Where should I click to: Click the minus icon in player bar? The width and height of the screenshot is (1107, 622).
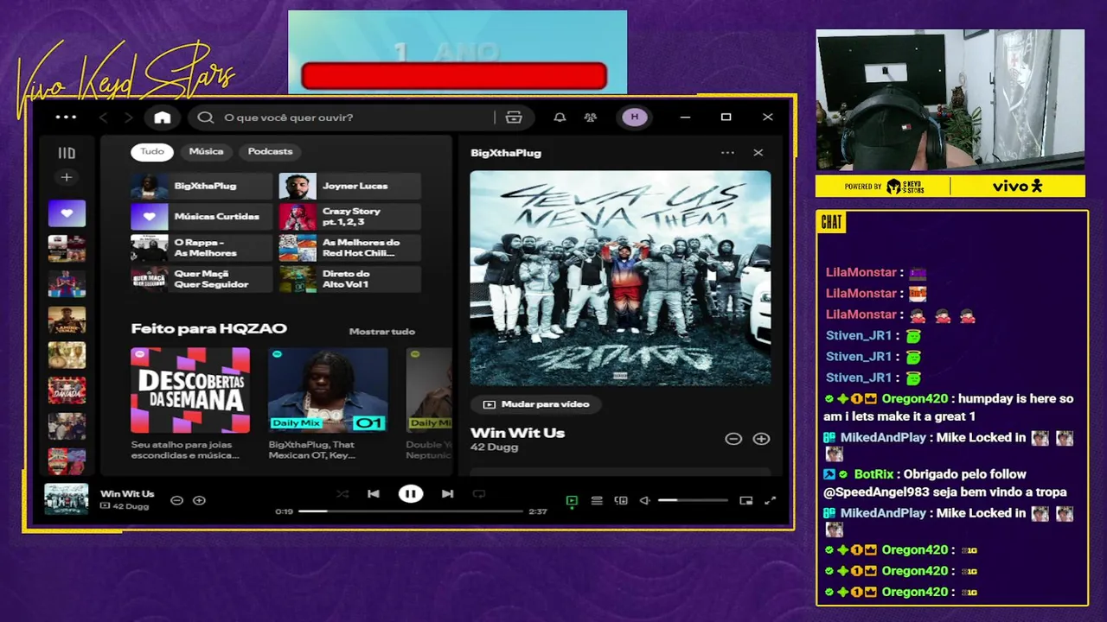coord(176,500)
